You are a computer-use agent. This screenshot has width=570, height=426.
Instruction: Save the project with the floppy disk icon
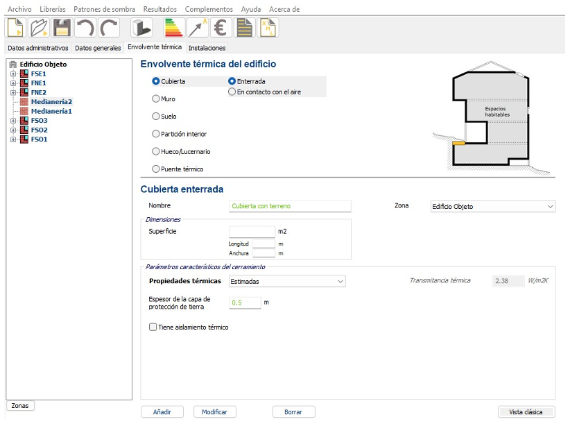coord(62,28)
